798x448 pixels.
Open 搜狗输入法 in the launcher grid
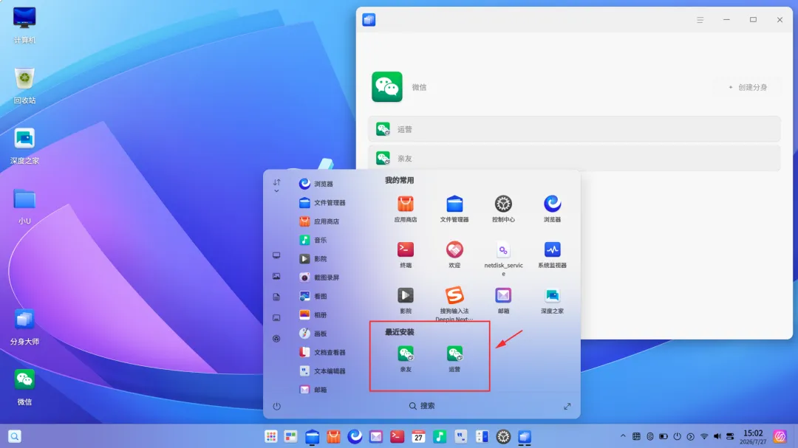coord(454,303)
